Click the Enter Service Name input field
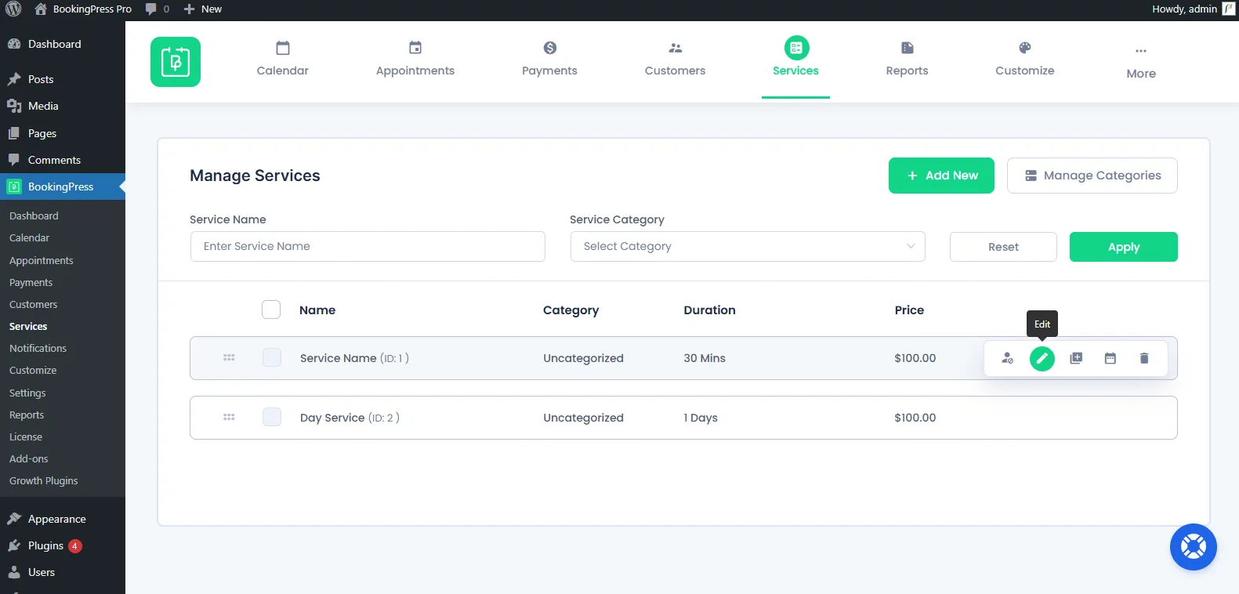The width and height of the screenshot is (1239, 594). (368, 246)
